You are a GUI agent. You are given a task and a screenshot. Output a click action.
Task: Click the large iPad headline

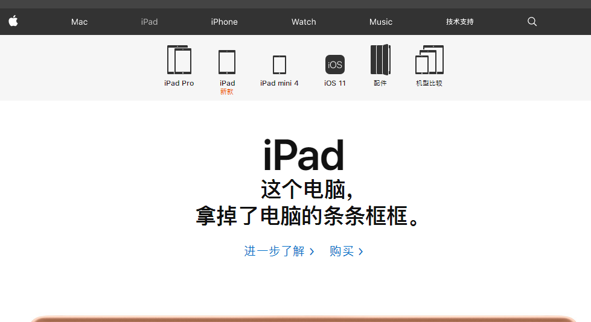point(304,155)
